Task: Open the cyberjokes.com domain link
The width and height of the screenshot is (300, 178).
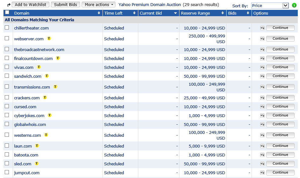Action: click(x=29, y=116)
